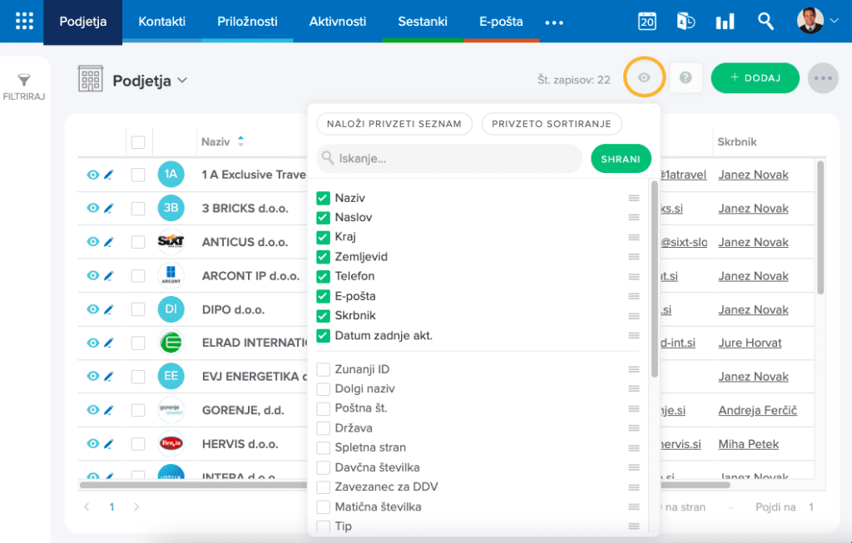The image size is (852, 543).
Task: Tick the Davčna številka column checkbox
Action: point(324,467)
